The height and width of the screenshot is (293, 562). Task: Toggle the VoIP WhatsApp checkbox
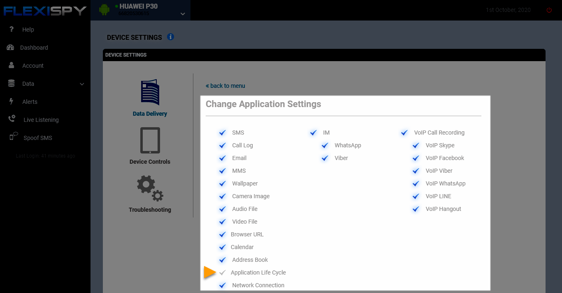point(416,183)
